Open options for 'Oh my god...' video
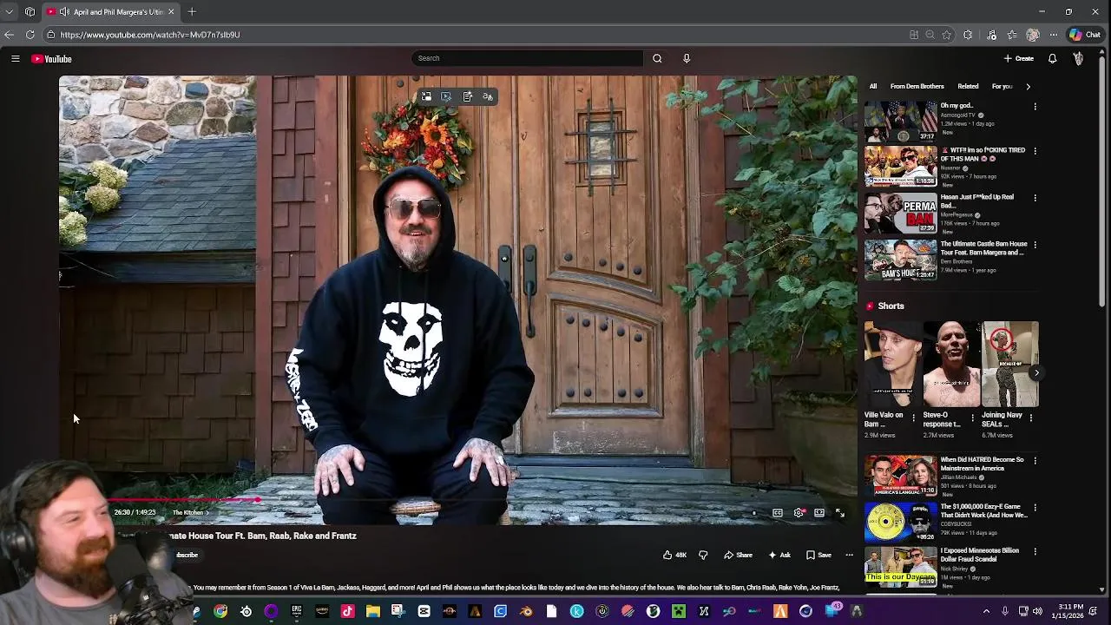The width and height of the screenshot is (1111, 625). click(x=1035, y=106)
